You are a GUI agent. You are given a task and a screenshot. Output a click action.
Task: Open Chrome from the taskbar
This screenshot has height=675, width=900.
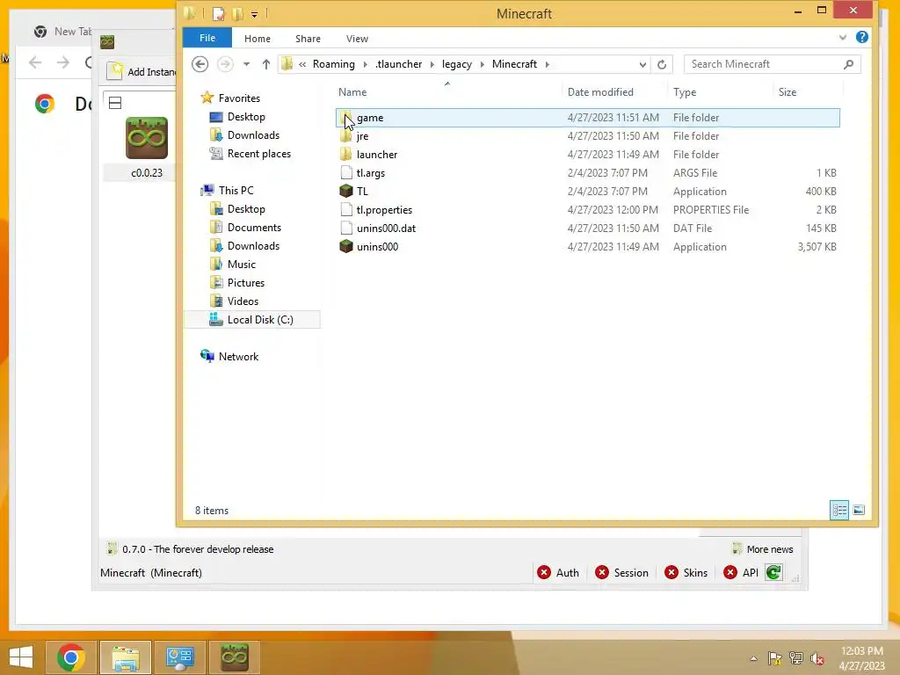[70, 657]
